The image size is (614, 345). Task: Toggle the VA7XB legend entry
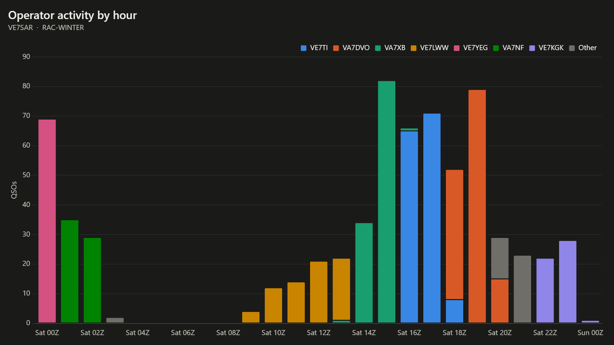390,48
